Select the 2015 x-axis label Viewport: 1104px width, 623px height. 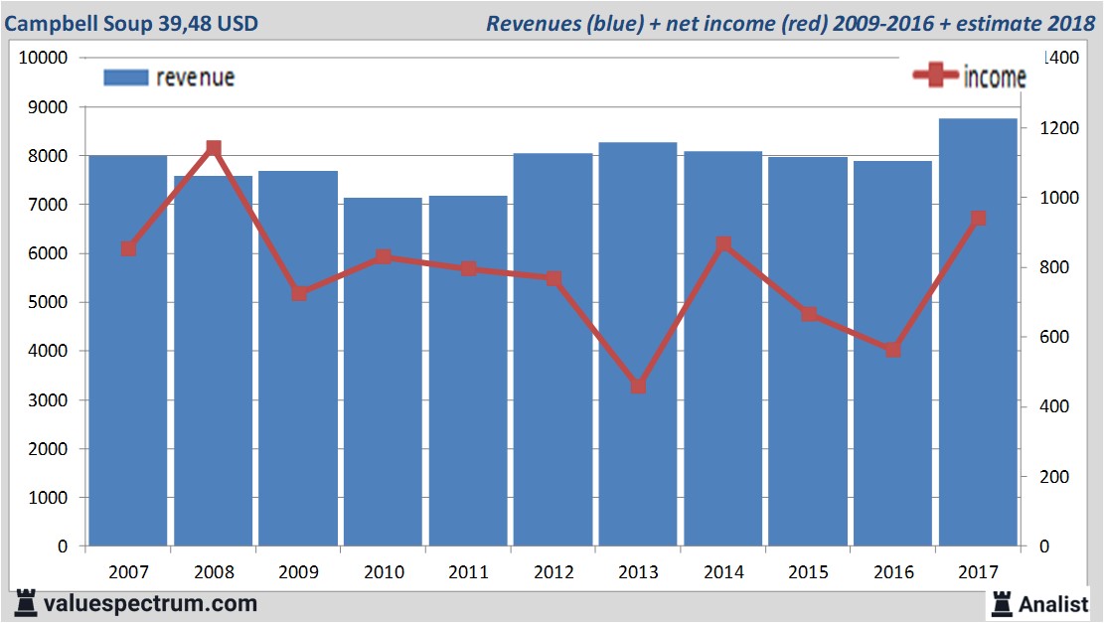pyautogui.click(x=808, y=571)
